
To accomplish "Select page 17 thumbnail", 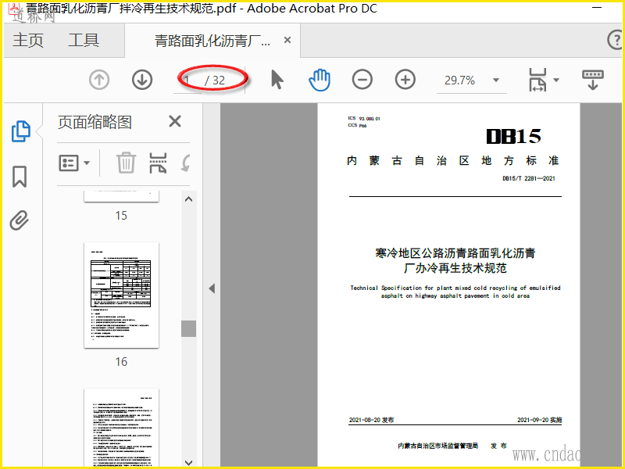I will tap(121, 427).
